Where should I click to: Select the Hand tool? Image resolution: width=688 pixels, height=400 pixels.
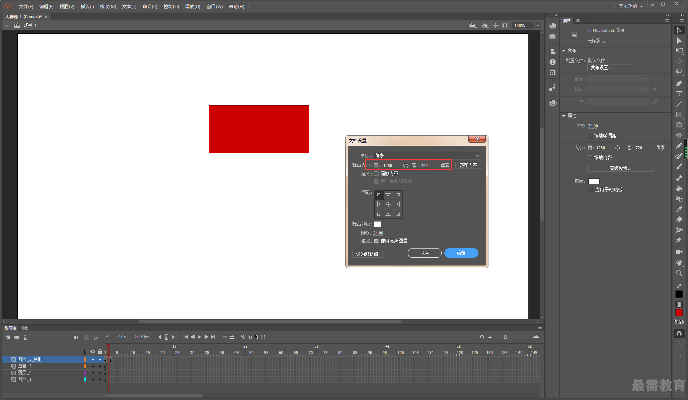(x=679, y=262)
